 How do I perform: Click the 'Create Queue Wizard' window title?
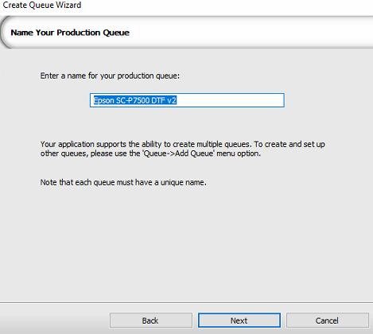pyautogui.click(x=42, y=5)
